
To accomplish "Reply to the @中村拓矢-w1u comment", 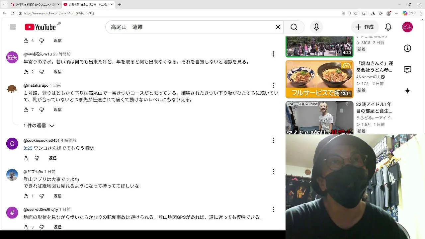I will pos(57,72).
